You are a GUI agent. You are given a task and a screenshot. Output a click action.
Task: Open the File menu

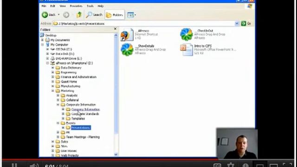click(x=44, y=6)
